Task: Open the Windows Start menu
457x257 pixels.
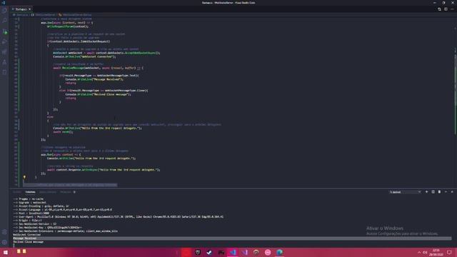Action: click(x=6, y=252)
